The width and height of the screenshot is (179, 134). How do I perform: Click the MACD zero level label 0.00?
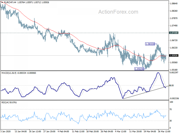tap(172, 85)
